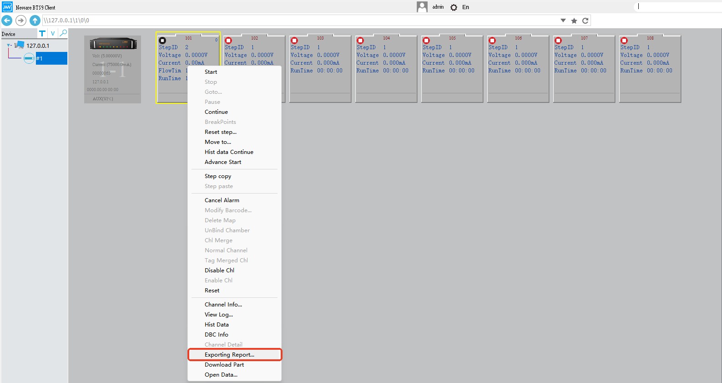722x383 pixels.
Task: Switch language using the En label
Action: [x=465, y=7]
